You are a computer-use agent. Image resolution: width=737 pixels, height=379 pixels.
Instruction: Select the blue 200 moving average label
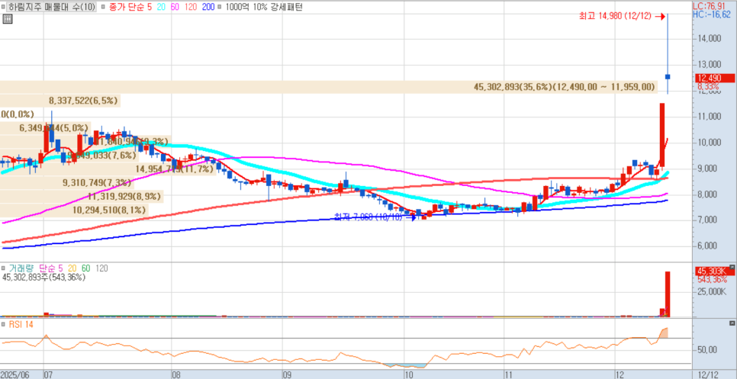point(209,7)
